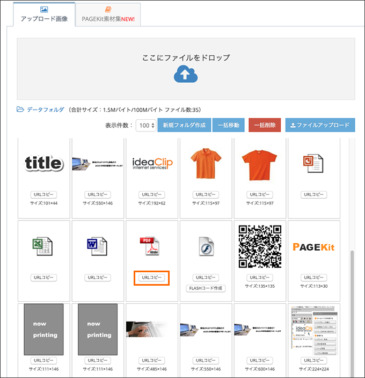Copy URL of the ideaClip logo
365x378 pixels.
click(152, 194)
